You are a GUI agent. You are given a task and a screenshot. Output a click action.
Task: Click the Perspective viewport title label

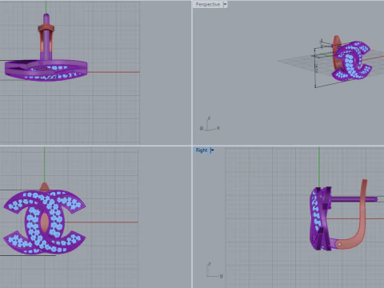208,4
